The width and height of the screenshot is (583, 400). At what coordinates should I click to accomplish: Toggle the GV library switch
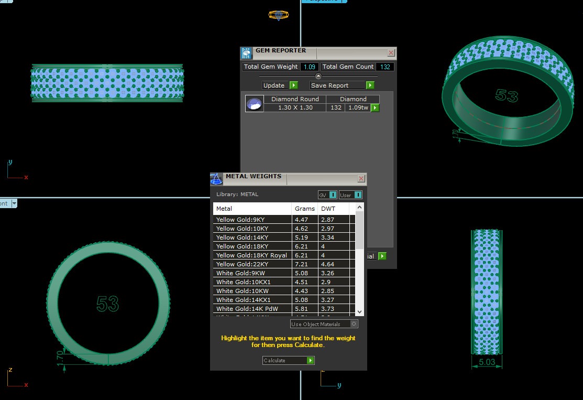[333, 195]
